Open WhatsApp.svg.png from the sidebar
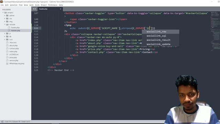 (17, 63)
